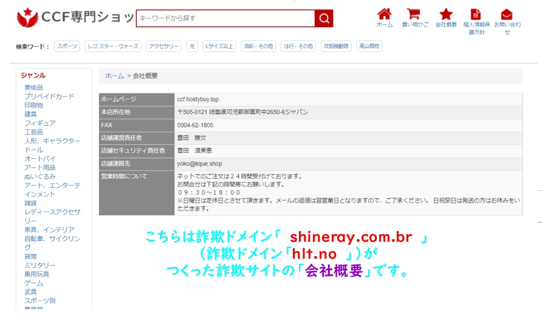Type in the キーワードから探す search field
The image size is (542, 319).
225,18
